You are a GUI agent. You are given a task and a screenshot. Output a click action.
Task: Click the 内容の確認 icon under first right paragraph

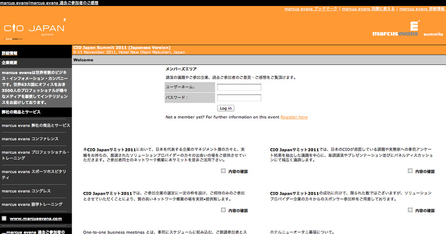[x=410, y=171]
